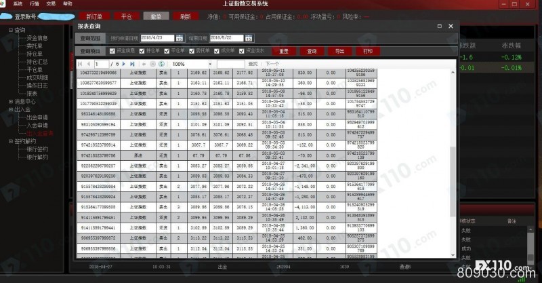Maximize the 报表查询 dialog
Image resolution: width=542 pixels, height=283 pixels.
click(439, 26)
